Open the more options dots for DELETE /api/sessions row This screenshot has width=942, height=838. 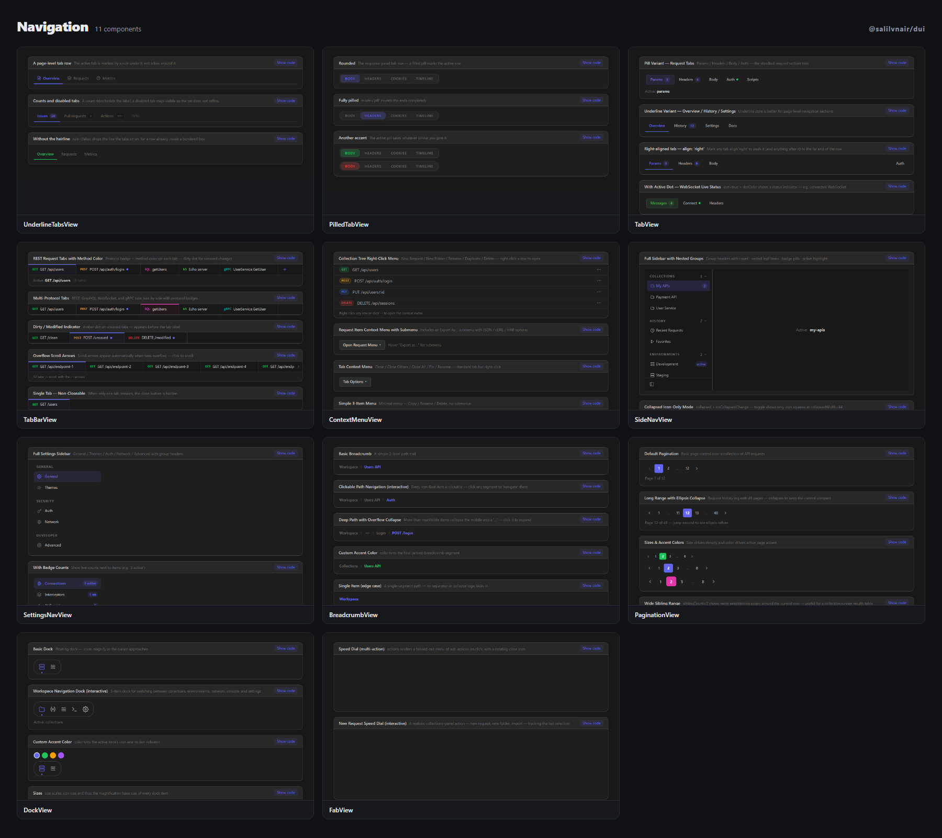[x=599, y=303]
